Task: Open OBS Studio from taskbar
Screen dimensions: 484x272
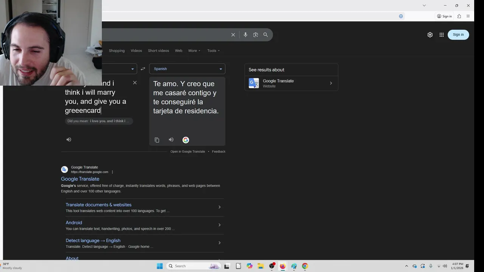Action: point(271,266)
